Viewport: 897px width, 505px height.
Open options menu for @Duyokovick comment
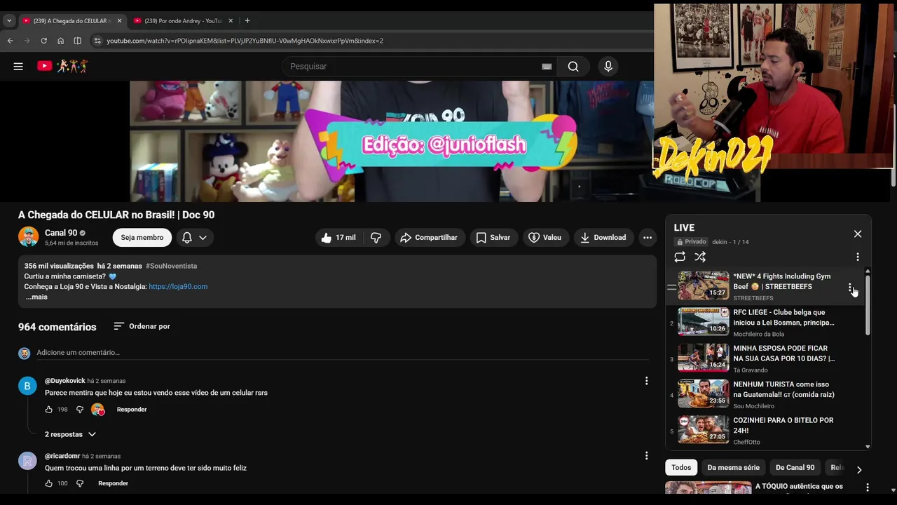click(646, 381)
